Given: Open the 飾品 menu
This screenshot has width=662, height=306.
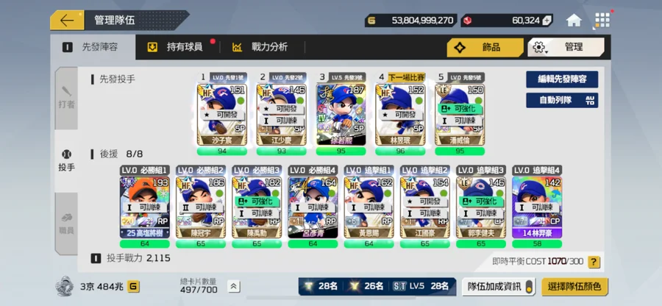Looking at the screenshot, I should (x=485, y=47).
